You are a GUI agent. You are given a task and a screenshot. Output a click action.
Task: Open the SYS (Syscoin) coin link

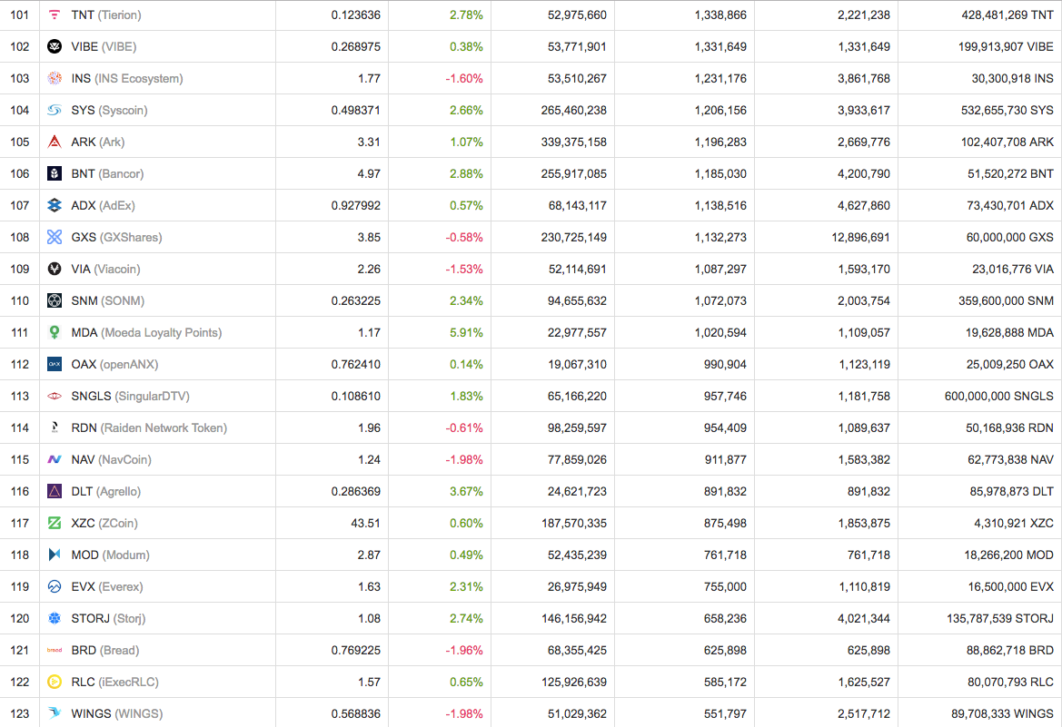[x=109, y=111]
